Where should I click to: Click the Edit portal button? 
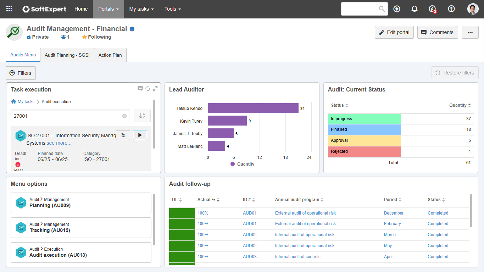coord(394,32)
